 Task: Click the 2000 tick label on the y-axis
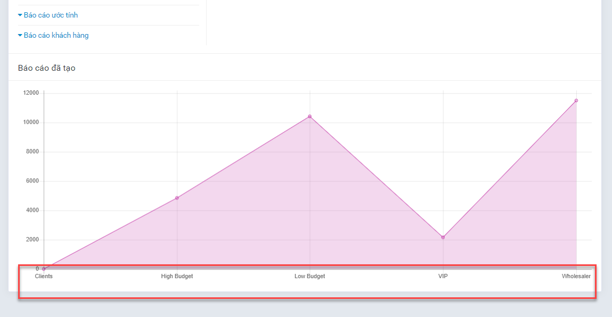(x=32, y=240)
